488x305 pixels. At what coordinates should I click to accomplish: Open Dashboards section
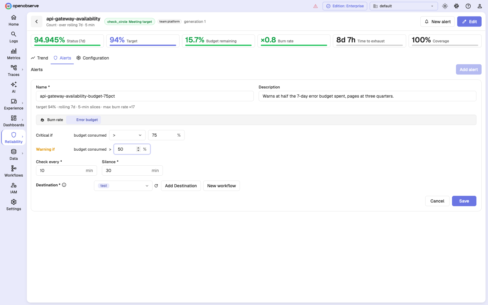coord(13,121)
